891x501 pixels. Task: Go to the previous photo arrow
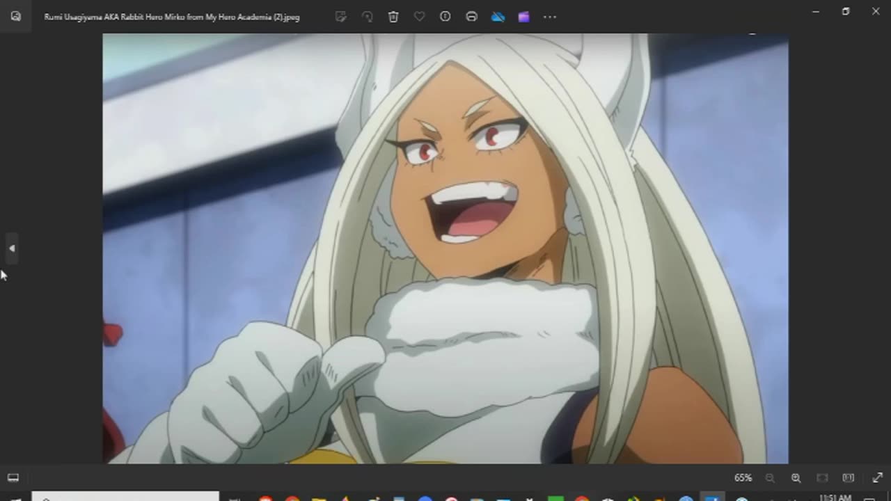point(11,248)
